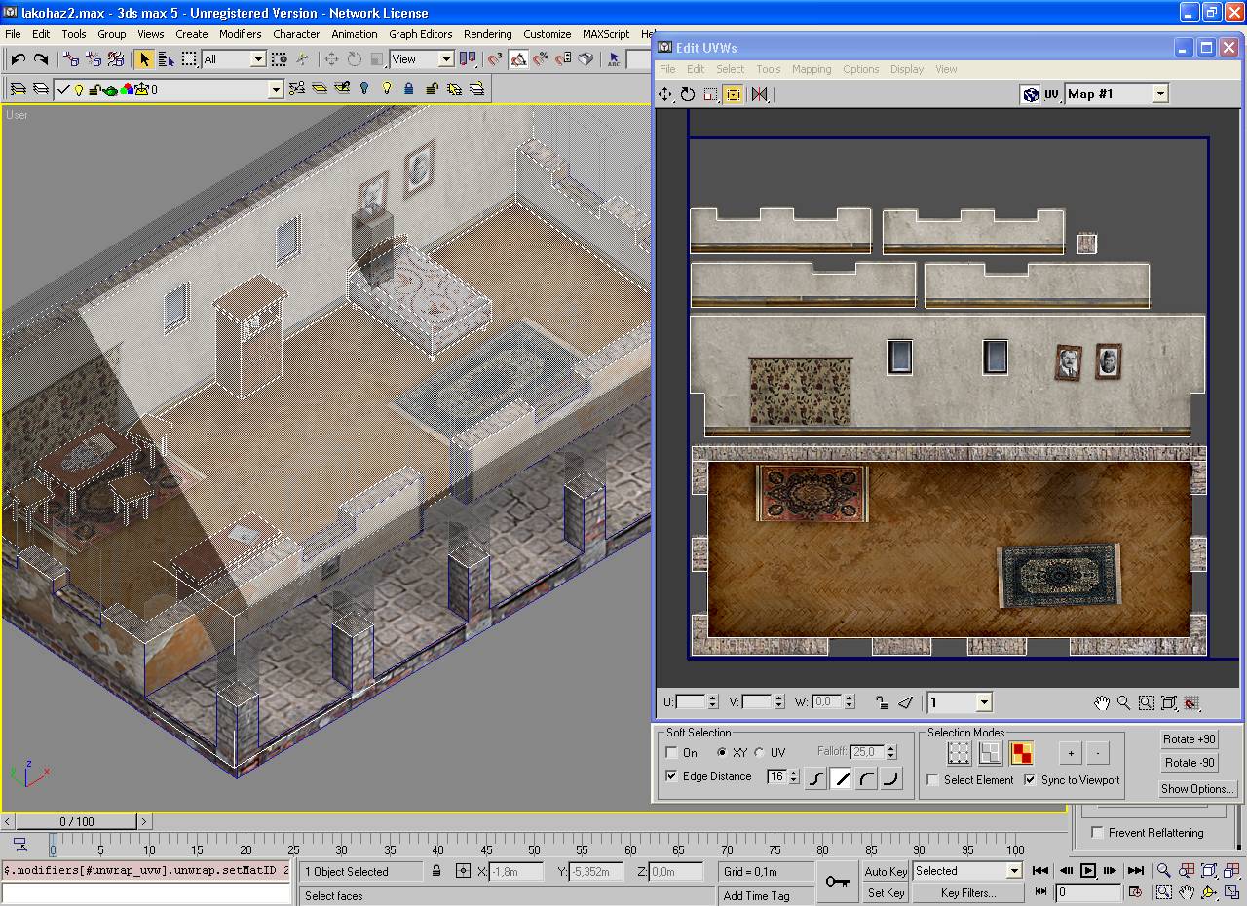
Task: Click the Play Animation button
Action: [1088, 871]
